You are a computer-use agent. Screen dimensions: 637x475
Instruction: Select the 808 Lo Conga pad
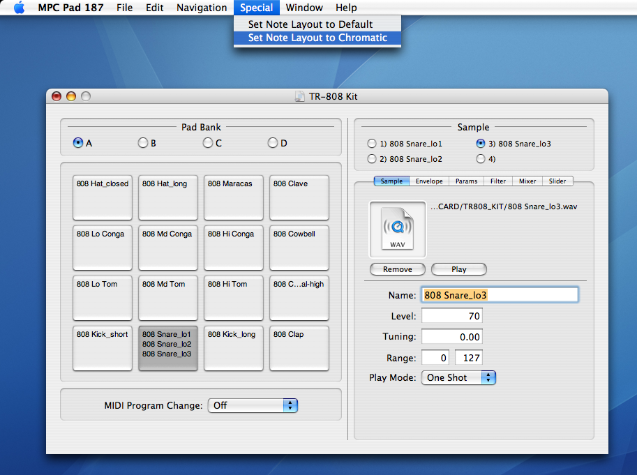pyautogui.click(x=103, y=248)
